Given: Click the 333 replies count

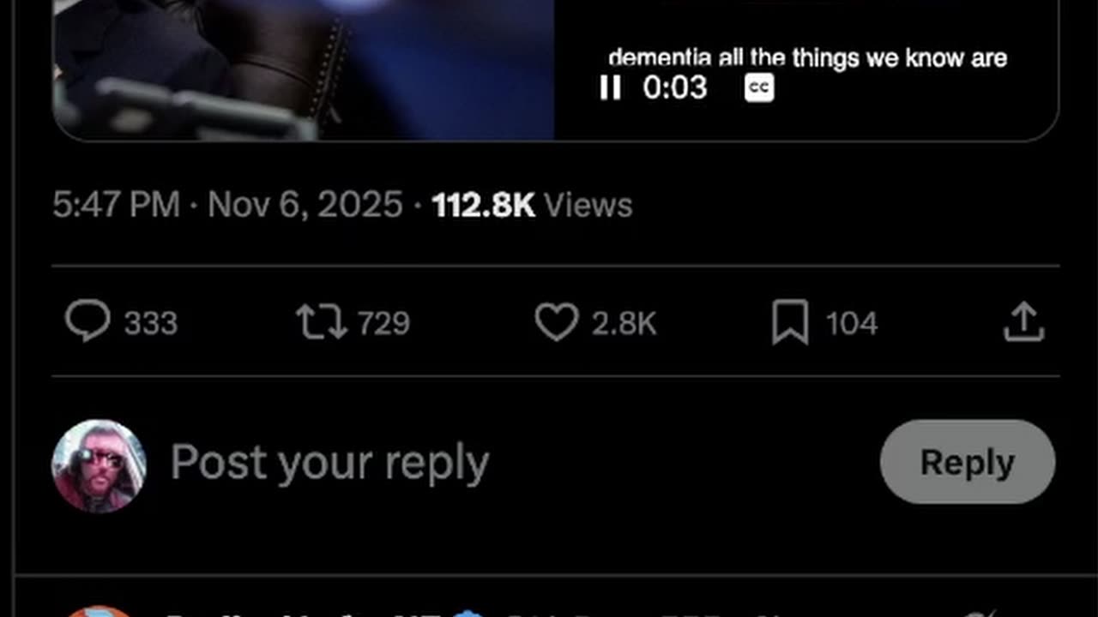Looking at the screenshot, I should point(151,323).
